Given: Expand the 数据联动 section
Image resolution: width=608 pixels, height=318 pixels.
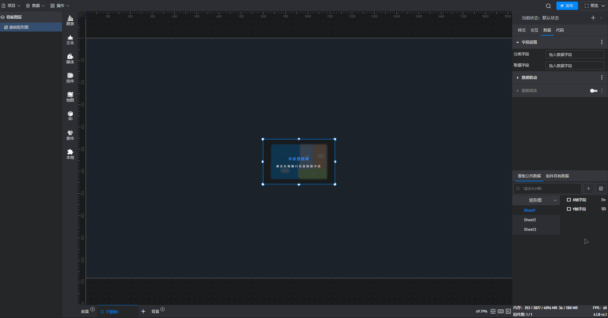Looking at the screenshot, I should 518,78.
